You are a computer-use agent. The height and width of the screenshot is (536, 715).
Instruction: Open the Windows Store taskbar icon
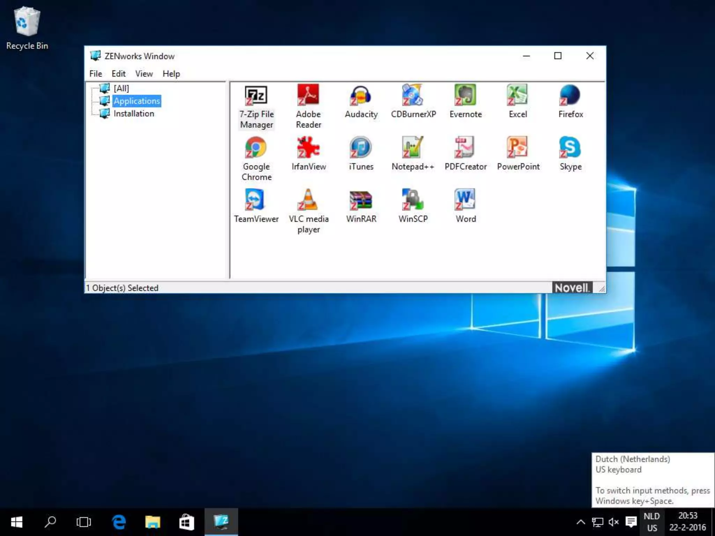[x=186, y=522]
